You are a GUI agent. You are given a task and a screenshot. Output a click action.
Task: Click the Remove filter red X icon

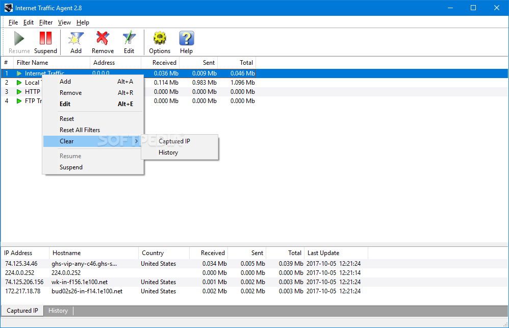[x=103, y=38]
